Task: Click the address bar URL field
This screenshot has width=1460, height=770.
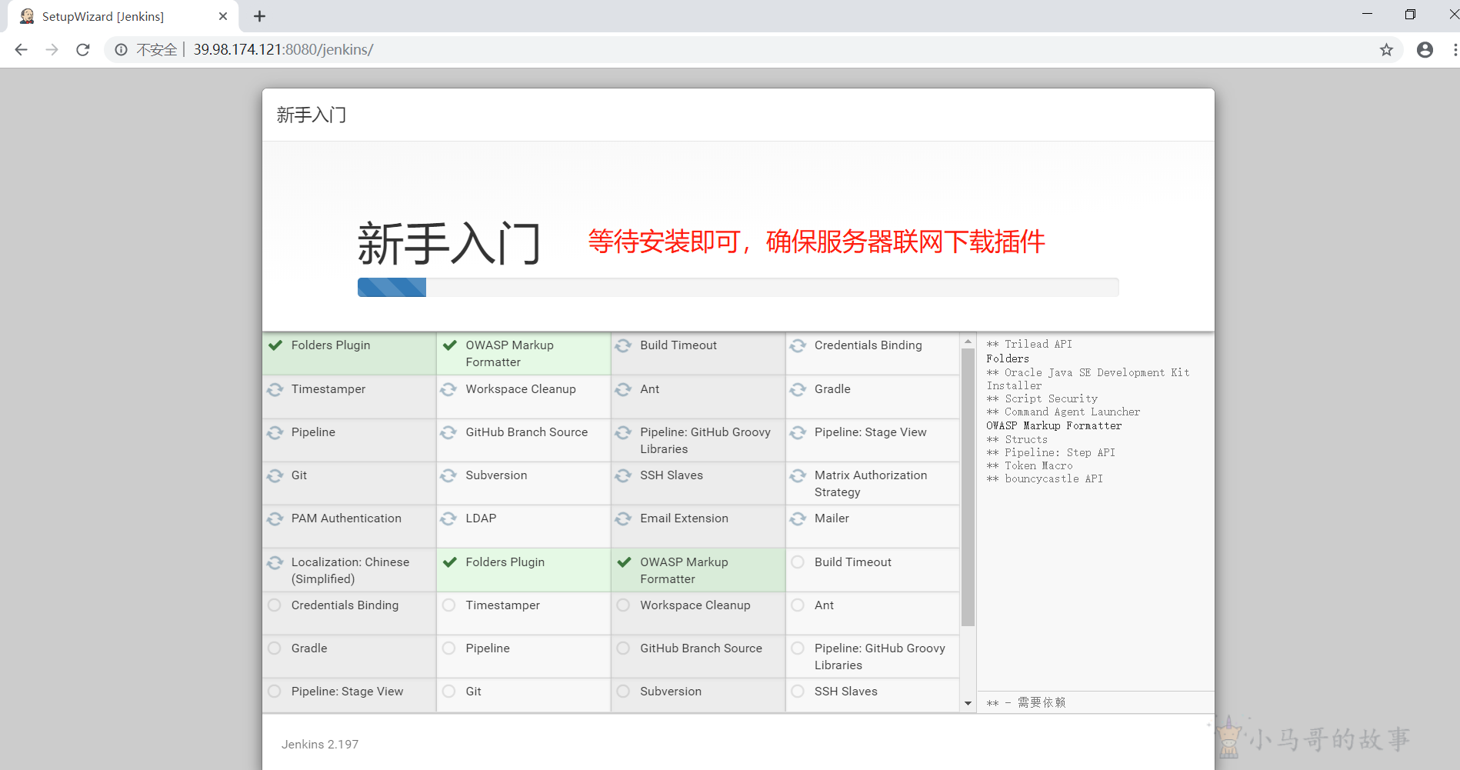Action: tap(754, 50)
